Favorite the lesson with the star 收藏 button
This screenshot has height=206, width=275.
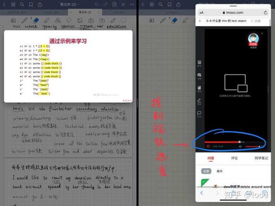(256, 21)
